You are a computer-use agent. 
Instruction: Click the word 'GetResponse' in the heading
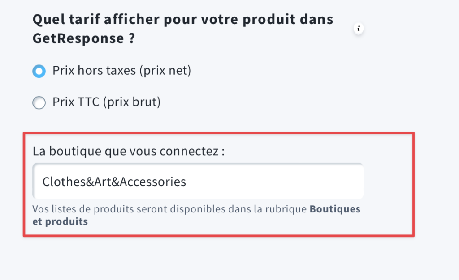[78, 39]
